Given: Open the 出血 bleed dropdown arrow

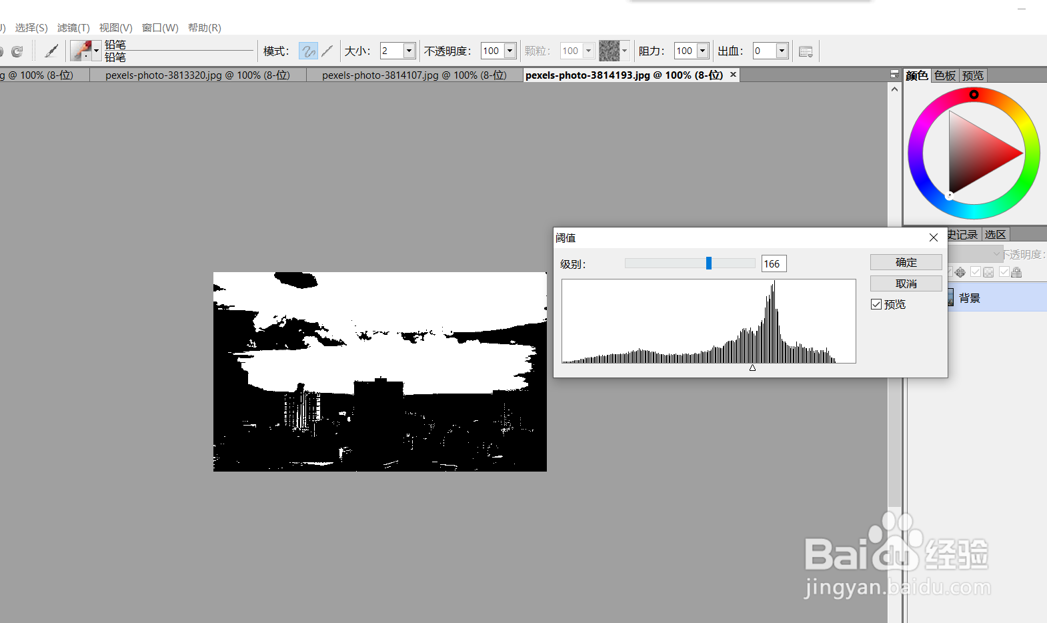Looking at the screenshot, I should (x=782, y=51).
